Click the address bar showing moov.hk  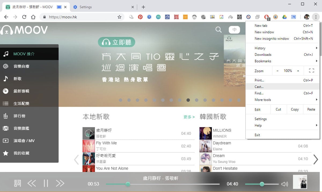pos(82,17)
